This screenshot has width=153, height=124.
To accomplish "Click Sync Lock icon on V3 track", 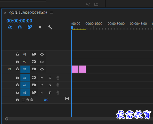I will pyautogui.click(x=34, y=54).
